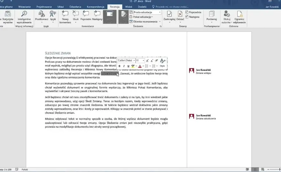The image size is (281, 172).
Task: Toggle the Okienko recenzowania pane
Action: pyautogui.click(x=143, y=21)
